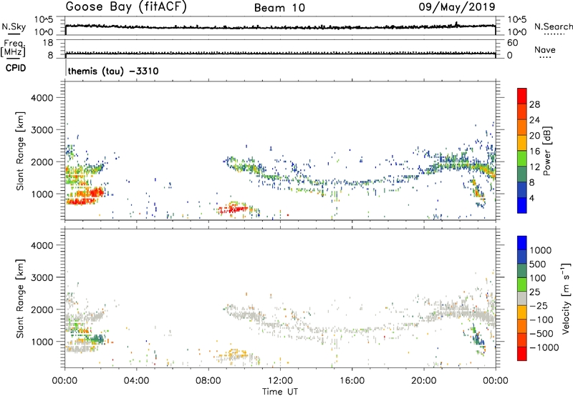The image size is (573, 396).
Task: Click the "12" Power colorbar tick label
Action: point(534,167)
